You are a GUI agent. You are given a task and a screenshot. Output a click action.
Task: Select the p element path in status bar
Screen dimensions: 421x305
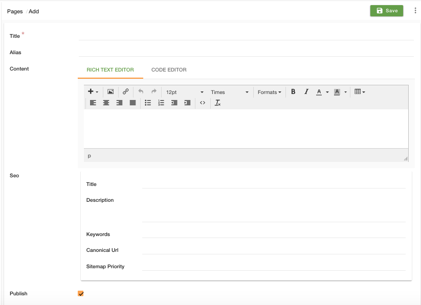90,156
